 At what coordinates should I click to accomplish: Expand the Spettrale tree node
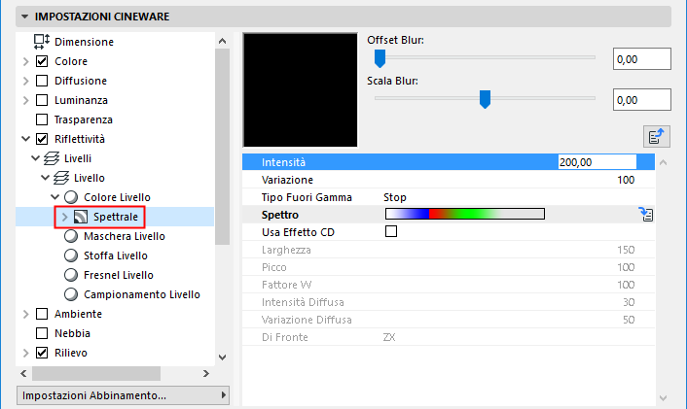(x=65, y=217)
